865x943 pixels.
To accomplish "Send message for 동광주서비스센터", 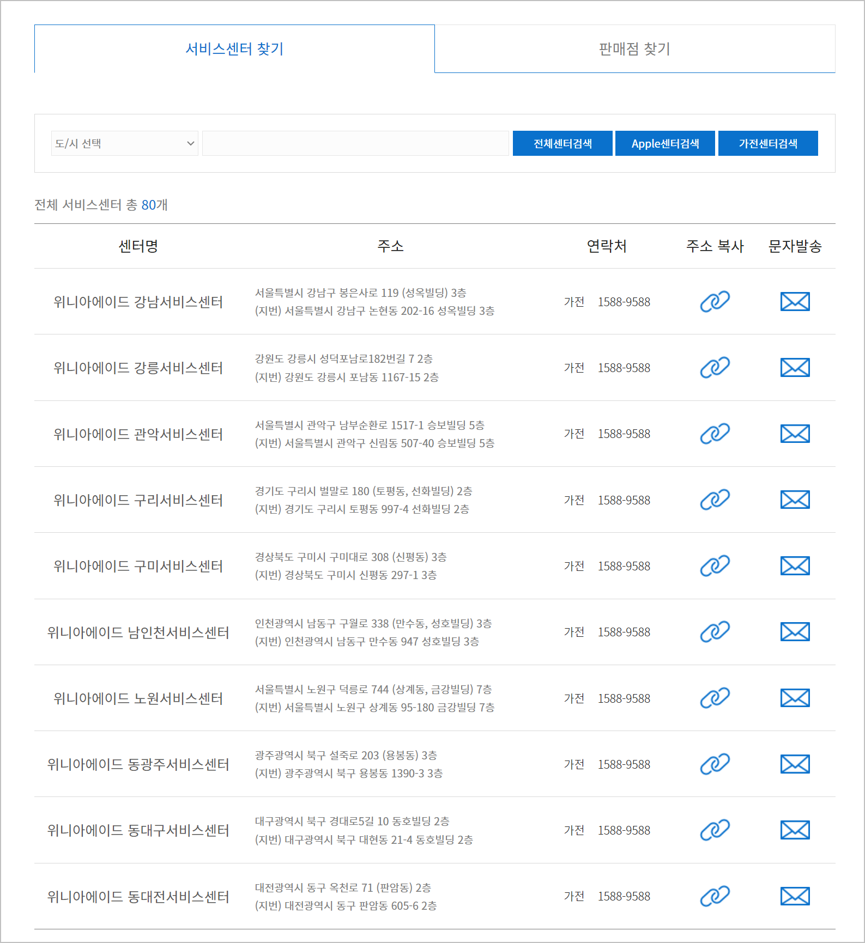I will click(795, 764).
